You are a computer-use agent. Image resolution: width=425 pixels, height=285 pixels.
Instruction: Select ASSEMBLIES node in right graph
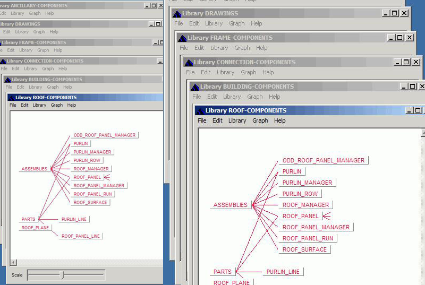[231, 205]
